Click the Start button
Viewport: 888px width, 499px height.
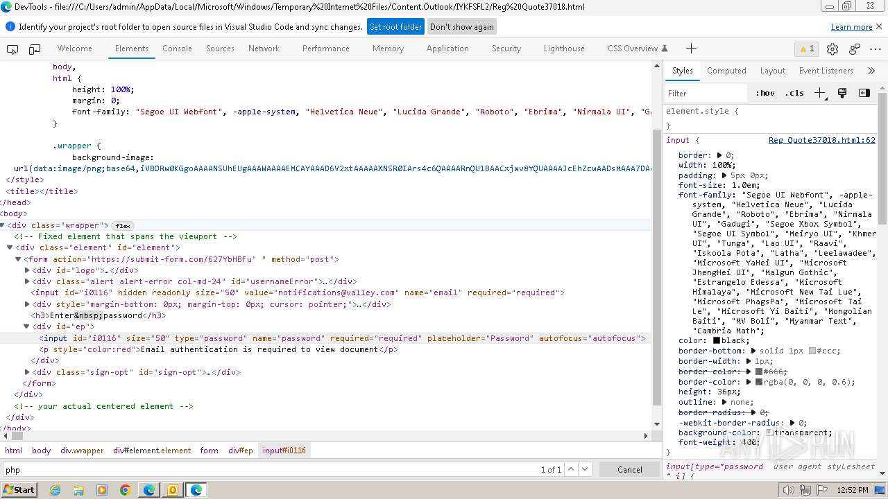point(19,490)
